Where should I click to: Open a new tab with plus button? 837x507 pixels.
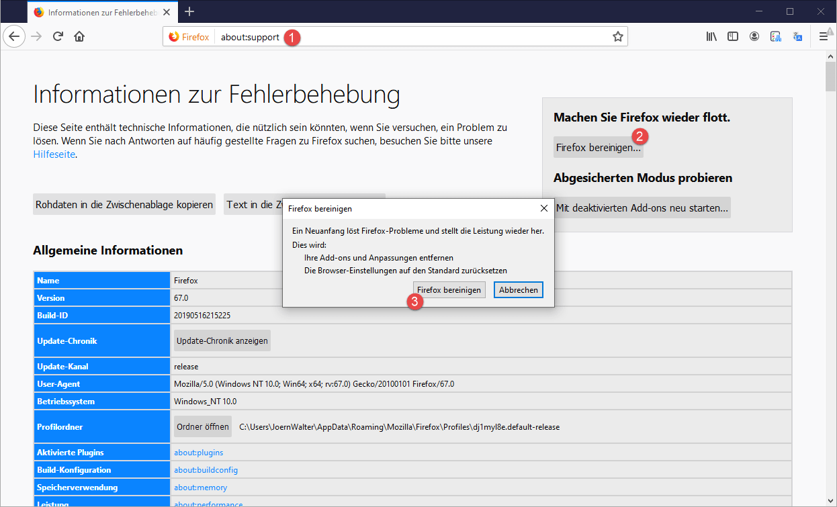coord(189,11)
